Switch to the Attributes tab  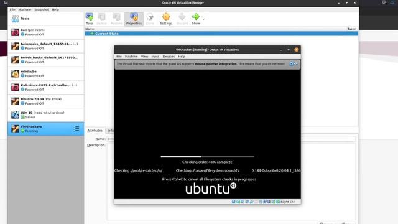pyautogui.click(x=95, y=131)
